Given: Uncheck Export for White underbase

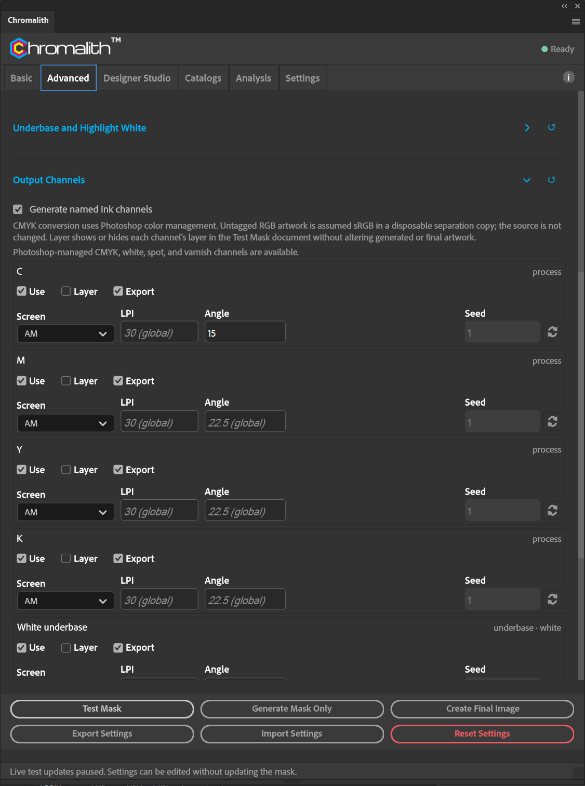Looking at the screenshot, I should click(x=118, y=647).
